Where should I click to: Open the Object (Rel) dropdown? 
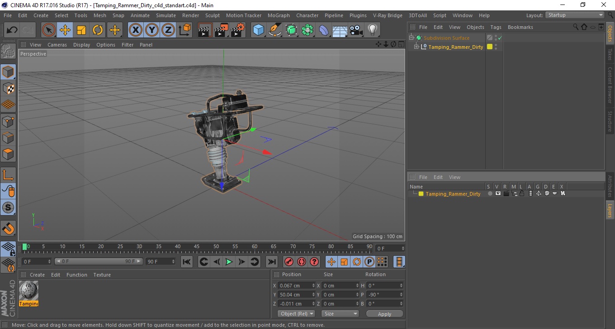[x=296, y=314]
